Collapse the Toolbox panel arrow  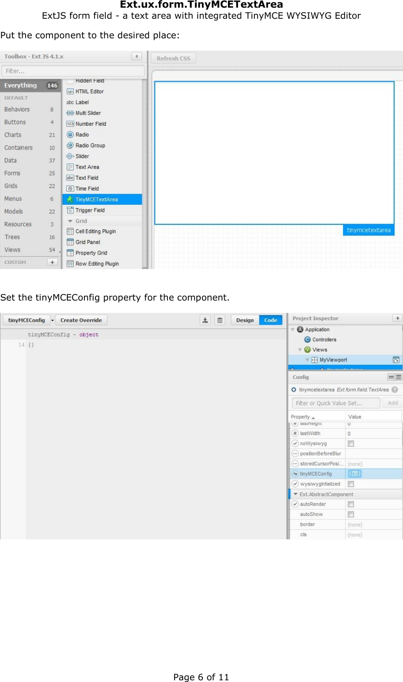(136, 56)
